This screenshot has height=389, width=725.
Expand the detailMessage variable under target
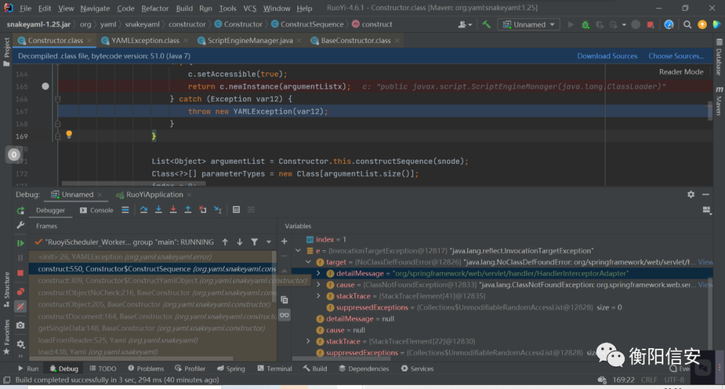click(x=318, y=273)
